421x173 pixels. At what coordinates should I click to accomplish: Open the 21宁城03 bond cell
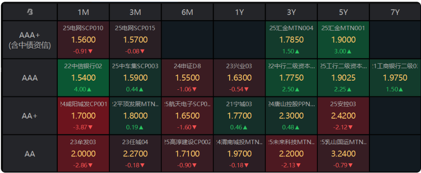tap(239, 116)
